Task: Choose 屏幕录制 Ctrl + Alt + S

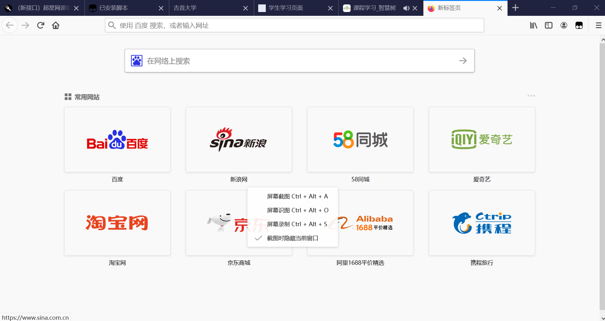Action: 293,224
